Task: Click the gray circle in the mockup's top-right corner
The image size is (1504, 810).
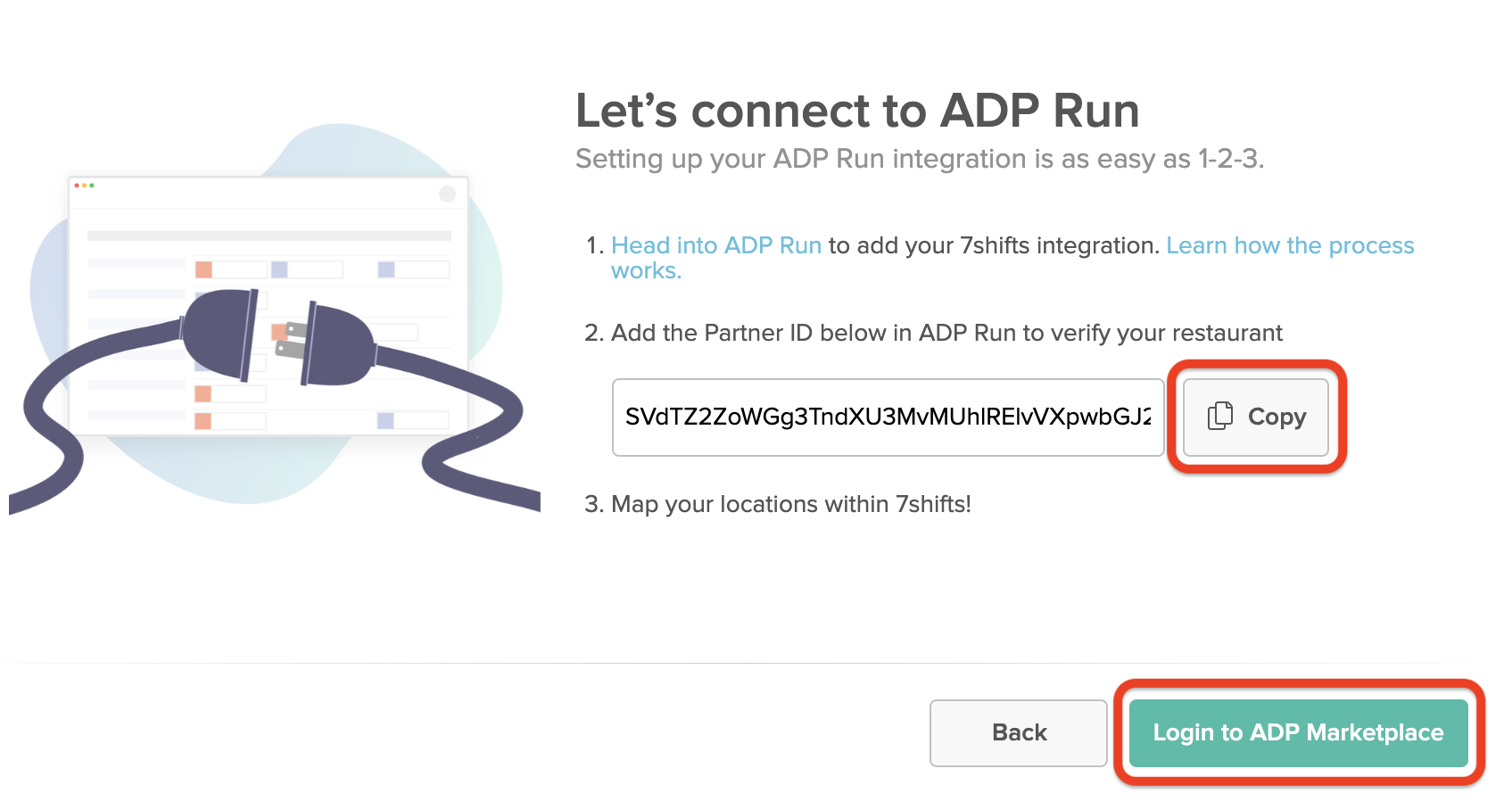Action: [448, 194]
